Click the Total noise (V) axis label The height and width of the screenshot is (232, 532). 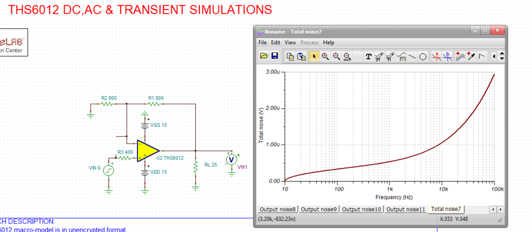coord(261,125)
